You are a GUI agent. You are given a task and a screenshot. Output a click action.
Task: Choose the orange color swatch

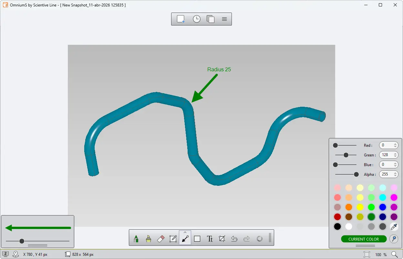349,207
